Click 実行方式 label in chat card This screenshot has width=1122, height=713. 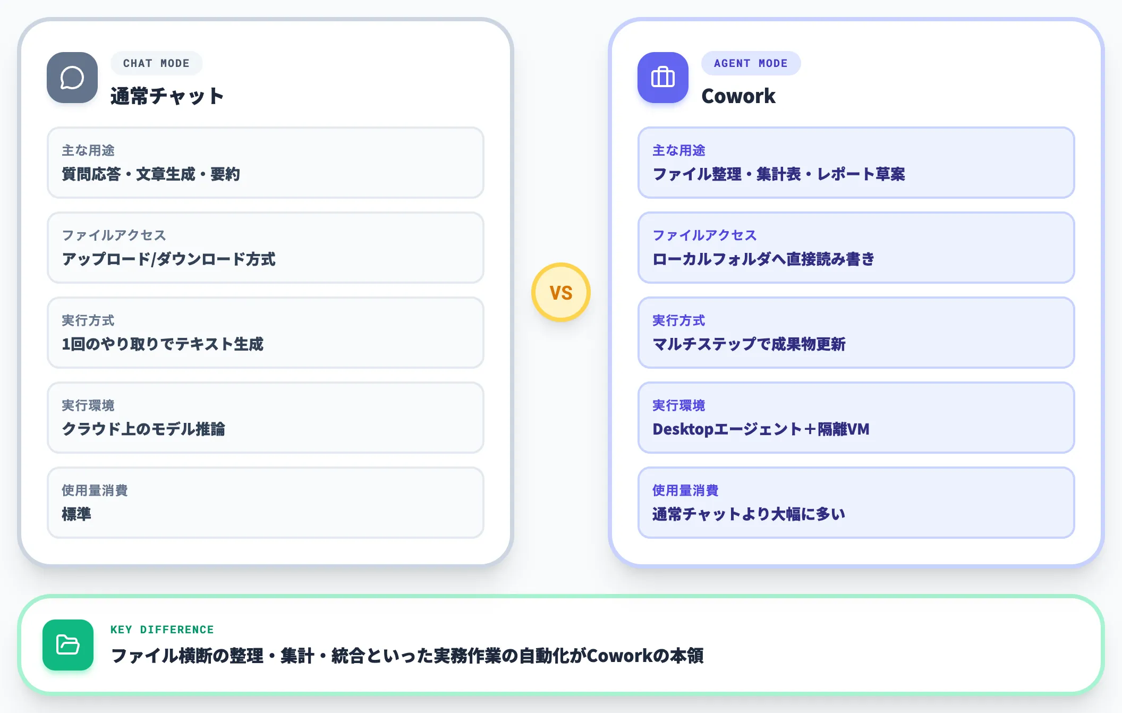(88, 320)
